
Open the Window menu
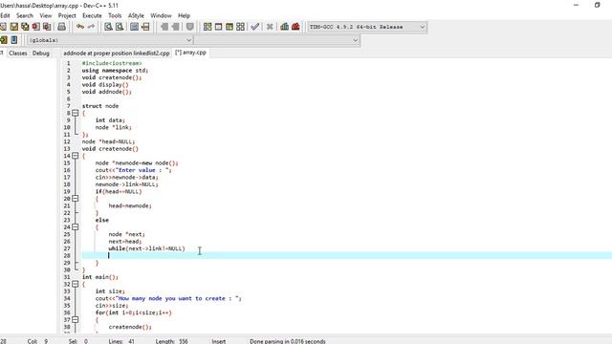[x=161, y=15]
